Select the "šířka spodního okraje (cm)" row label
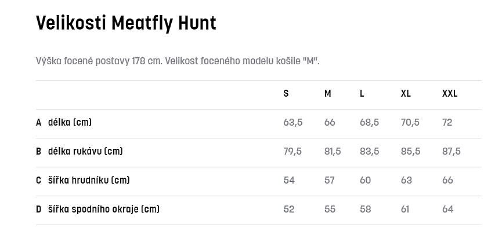This screenshot has width=502, height=242. point(103,210)
